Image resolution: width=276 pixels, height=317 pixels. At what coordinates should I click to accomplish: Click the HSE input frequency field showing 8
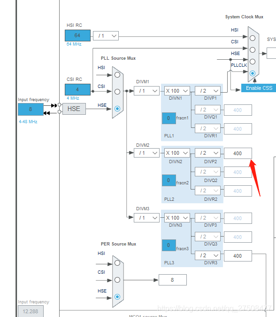coord(31,110)
